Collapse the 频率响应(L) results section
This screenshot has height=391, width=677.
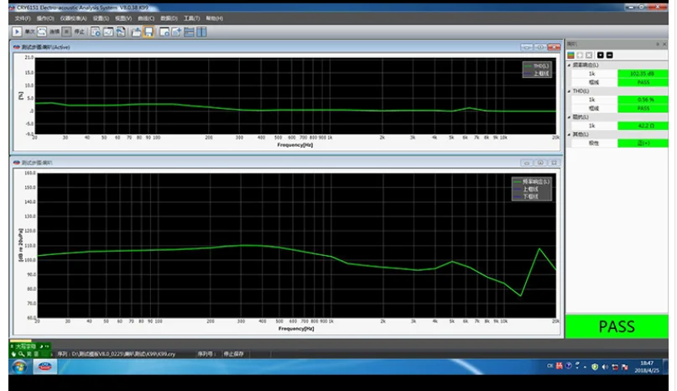[x=569, y=65]
